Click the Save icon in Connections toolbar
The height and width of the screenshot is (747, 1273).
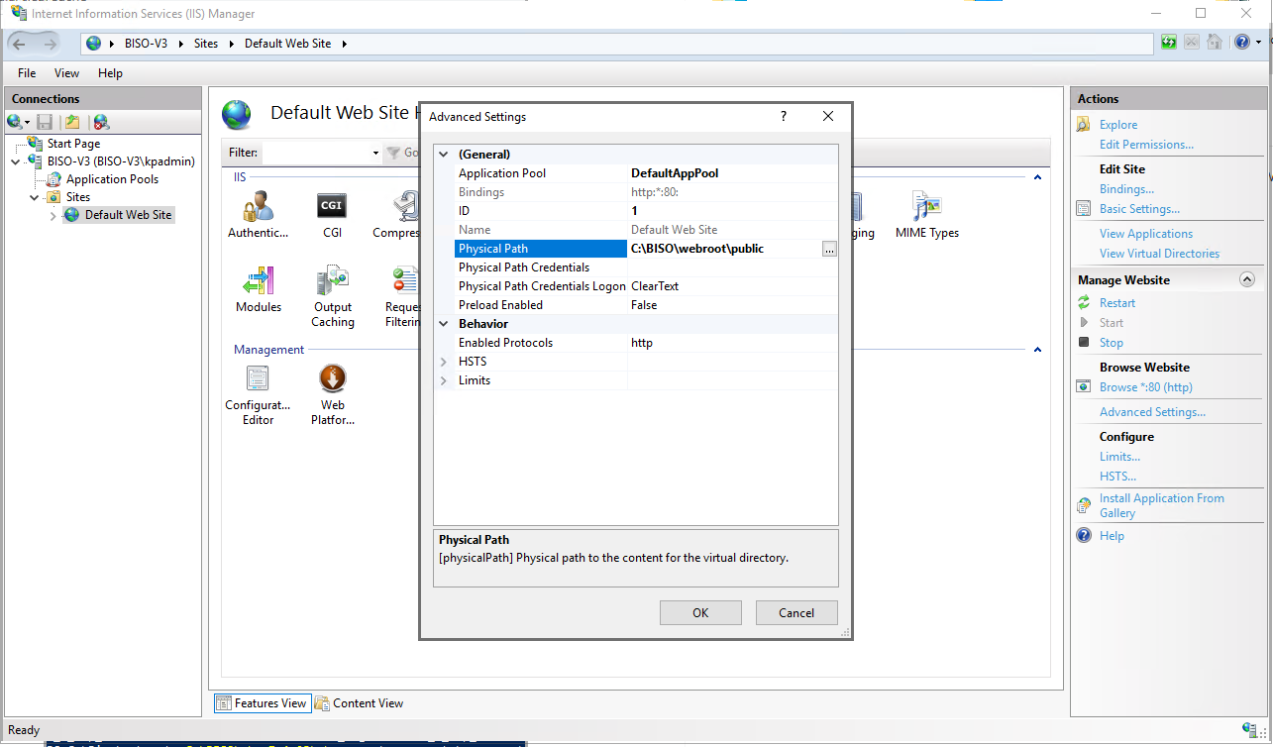45,122
